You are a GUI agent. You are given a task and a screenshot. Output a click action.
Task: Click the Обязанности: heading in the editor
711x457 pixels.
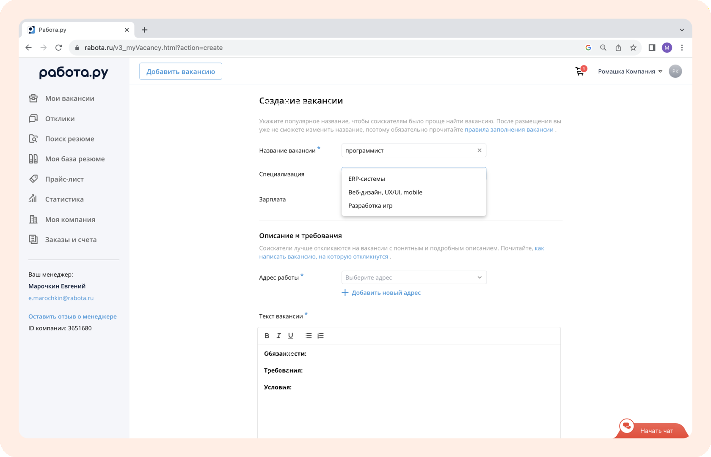(285, 354)
